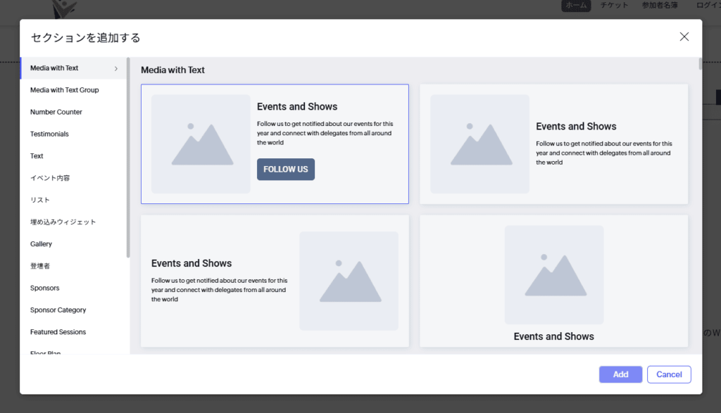Open the イベント内容 category
This screenshot has width=721, height=413.
73,178
